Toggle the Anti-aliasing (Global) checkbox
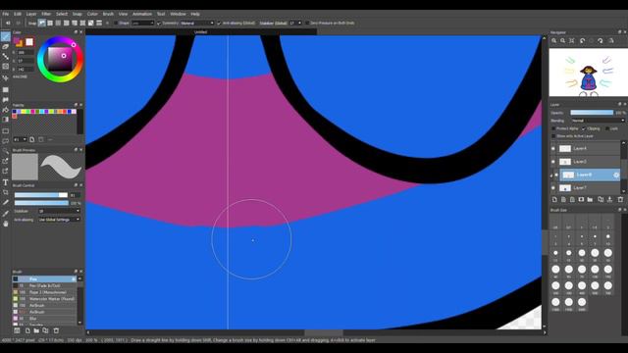 point(219,24)
